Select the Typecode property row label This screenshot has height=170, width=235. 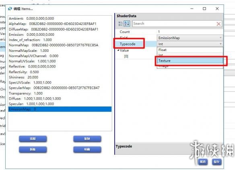(128, 44)
